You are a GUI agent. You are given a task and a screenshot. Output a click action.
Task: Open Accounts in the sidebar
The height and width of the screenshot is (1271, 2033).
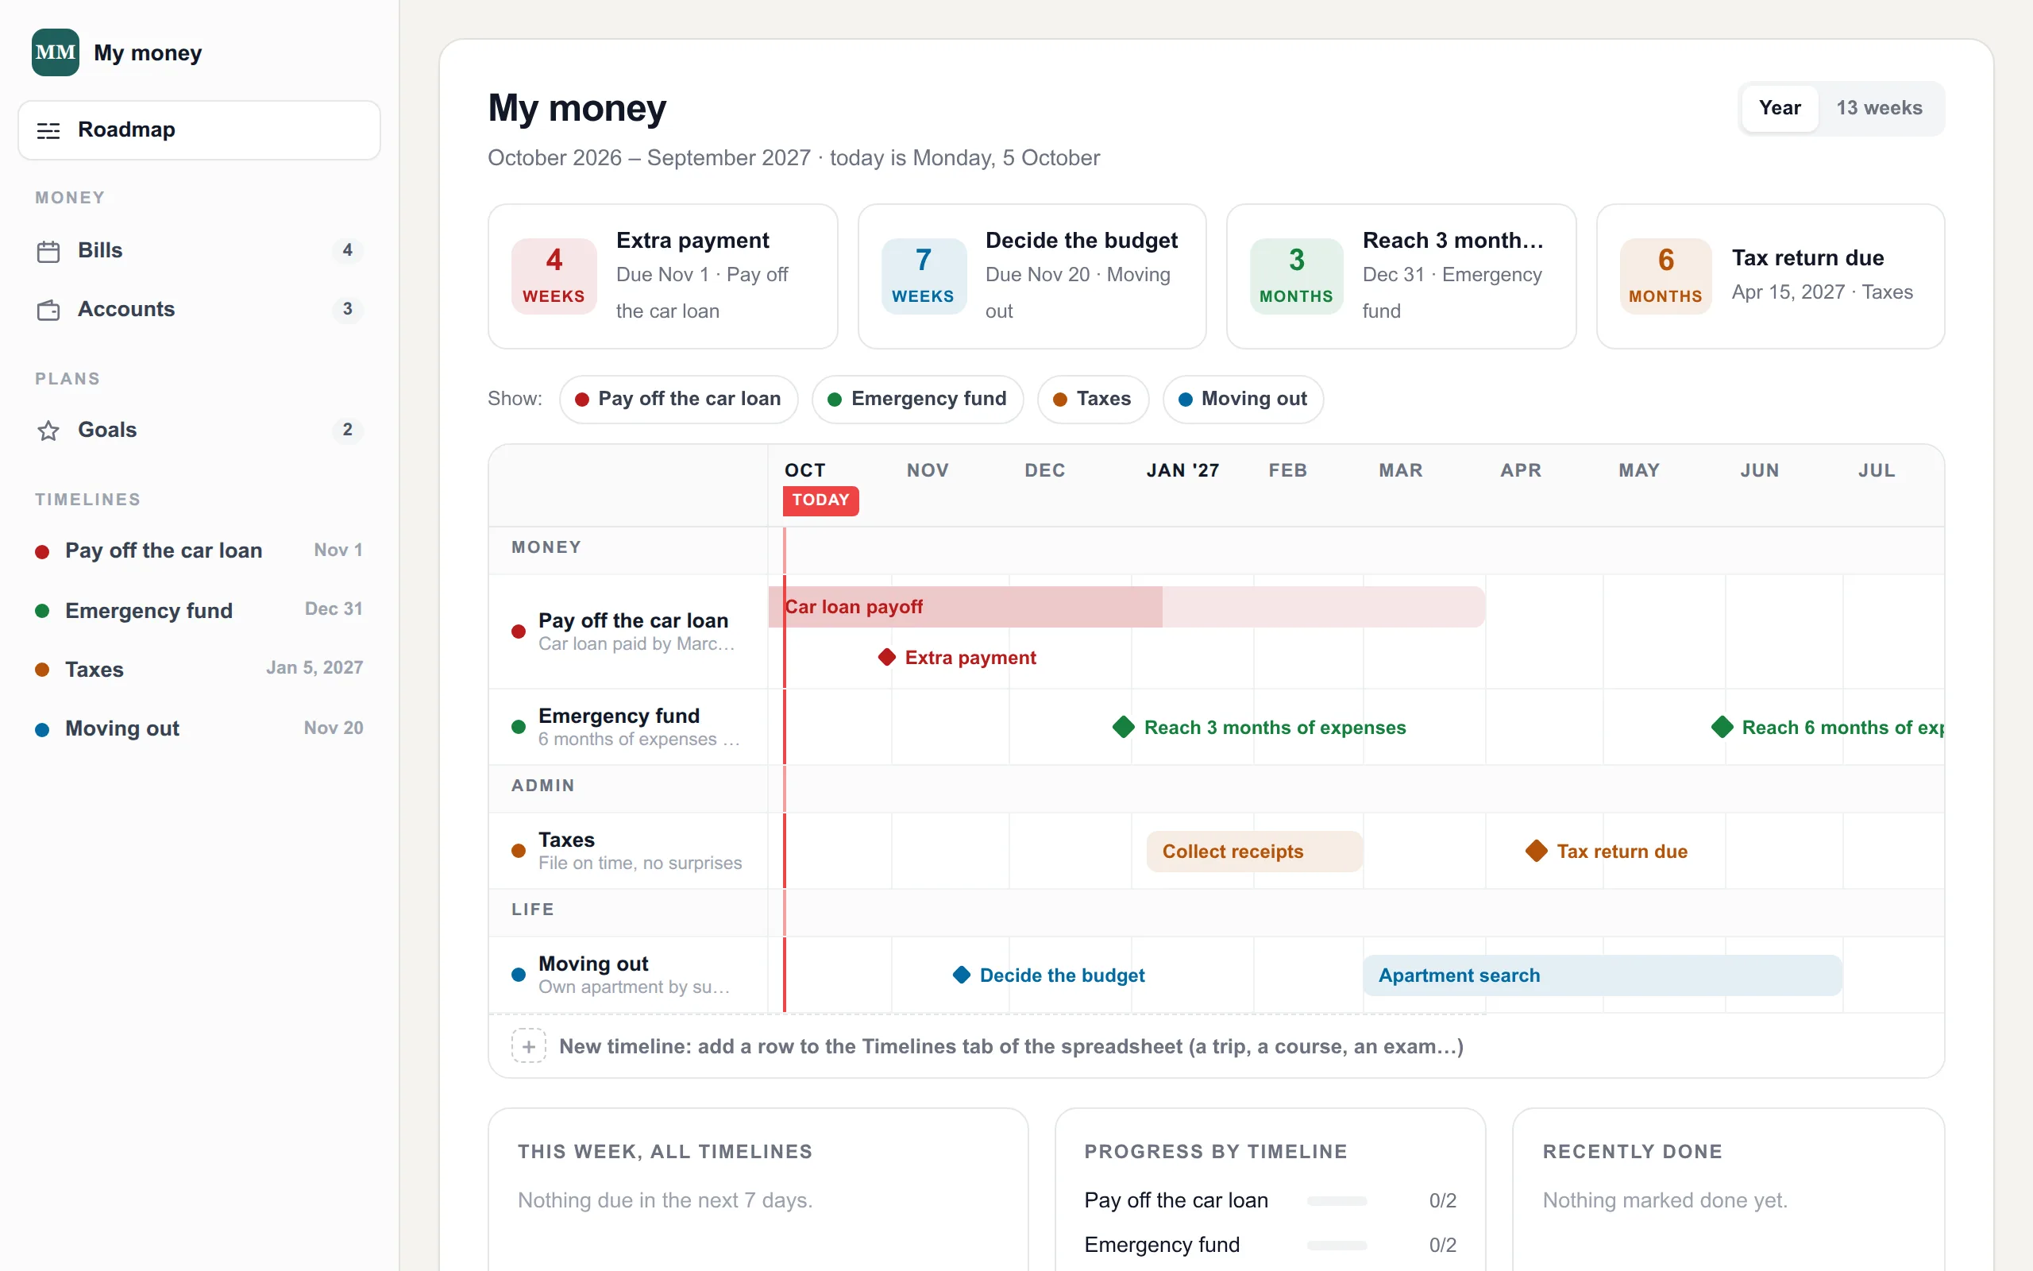[x=199, y=310]
